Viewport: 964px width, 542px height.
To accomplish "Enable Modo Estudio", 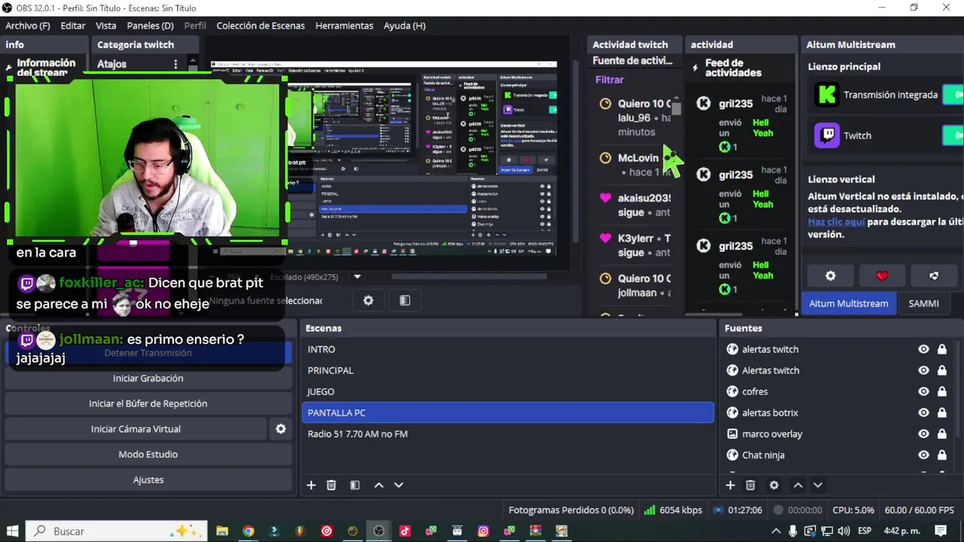I will [148, 455].
